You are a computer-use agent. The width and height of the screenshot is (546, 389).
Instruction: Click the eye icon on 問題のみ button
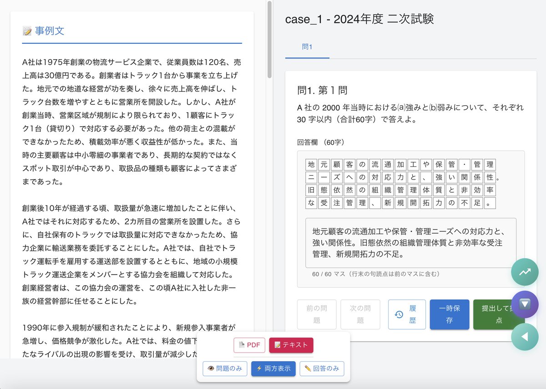pos(211,369)
